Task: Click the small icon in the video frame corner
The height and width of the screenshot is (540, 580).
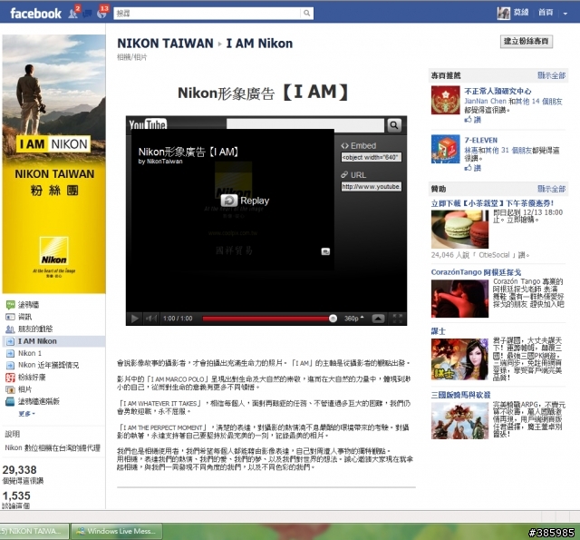Action: [x=325, y=252]
